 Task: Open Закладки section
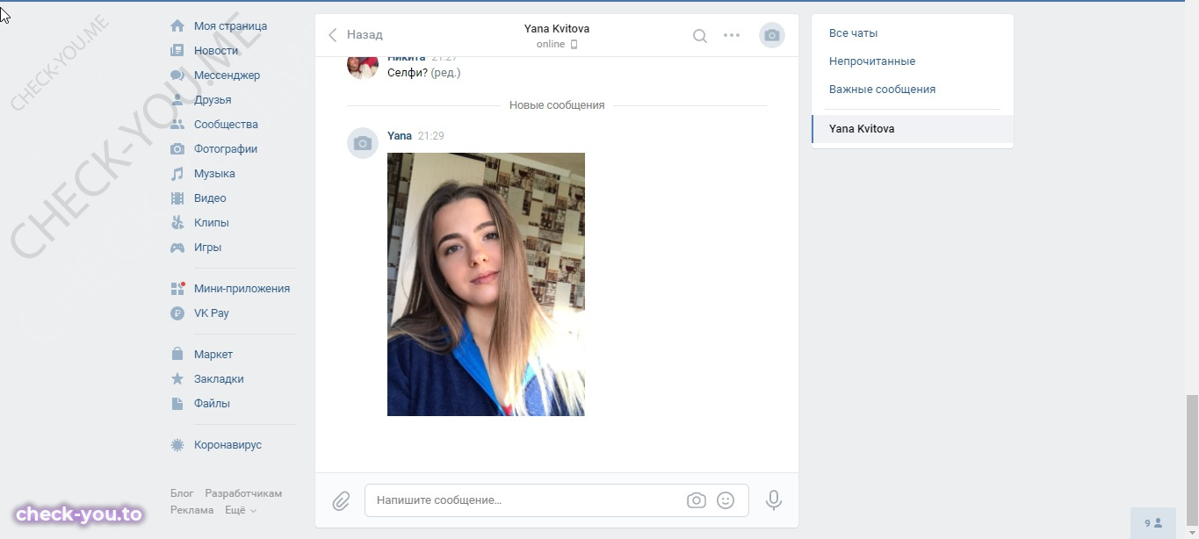[219, 379]
